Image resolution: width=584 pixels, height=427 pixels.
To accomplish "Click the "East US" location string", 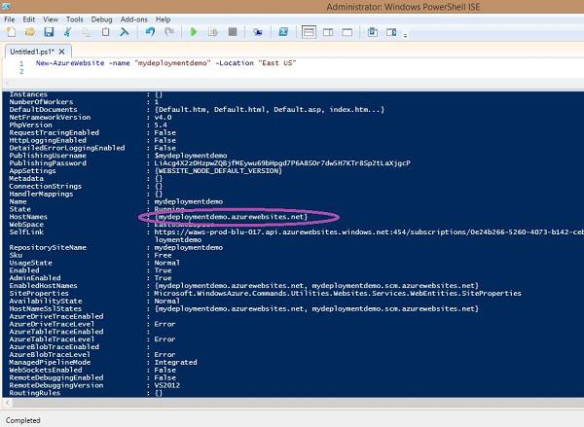I will pyautogui.click(x=277, y=63).
